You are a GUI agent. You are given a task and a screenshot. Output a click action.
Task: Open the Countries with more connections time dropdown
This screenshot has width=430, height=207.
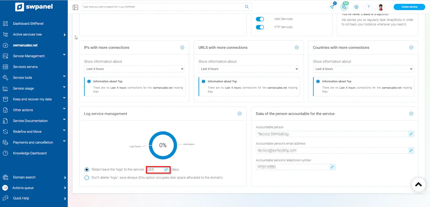[x=363, y=69]
